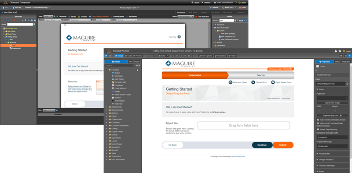Open the Page Icon dropdown
352x173 pixels.
(x=332, y=98)
